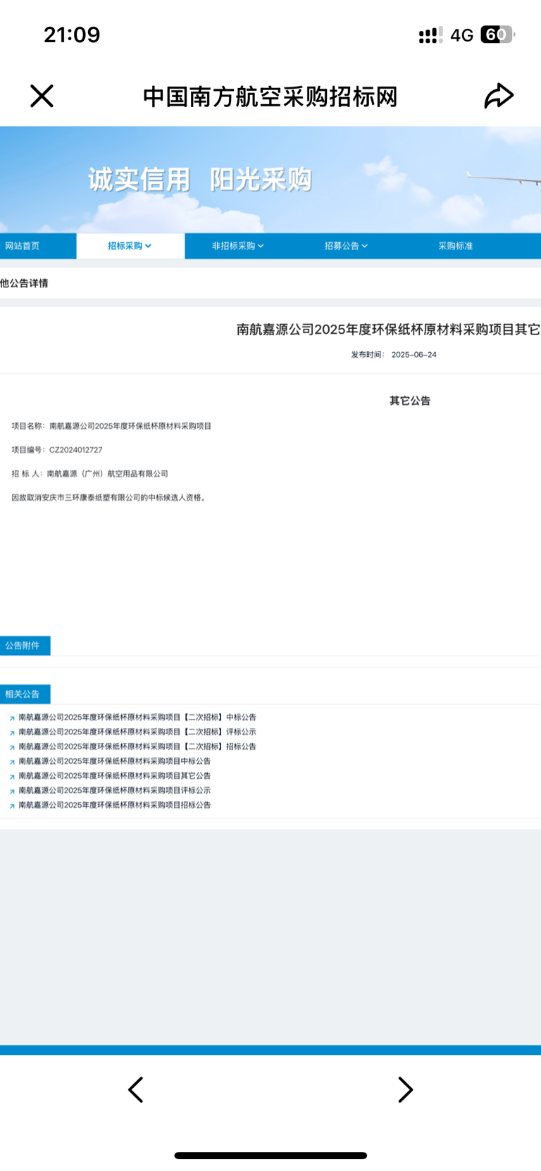Expand the 非招标采购 dropdown
Image resolution: width=541 pixels, height=1171 pixels.
click(x=238, y=246)
